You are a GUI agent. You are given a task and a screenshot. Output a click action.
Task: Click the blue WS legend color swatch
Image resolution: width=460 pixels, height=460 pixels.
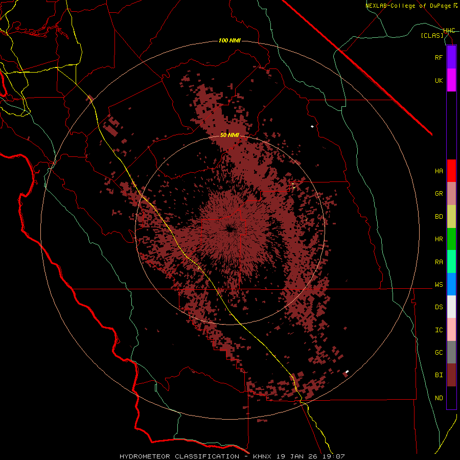tap(451, 284)
